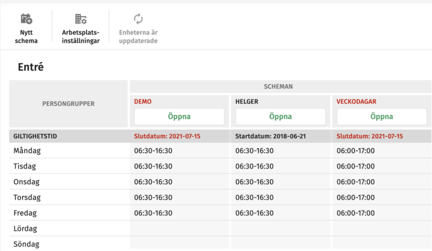The width and height of the screenshot is (432, 251).
Task: Click Tisdag's time cell under HELGER
Action: tap(254, 166)
